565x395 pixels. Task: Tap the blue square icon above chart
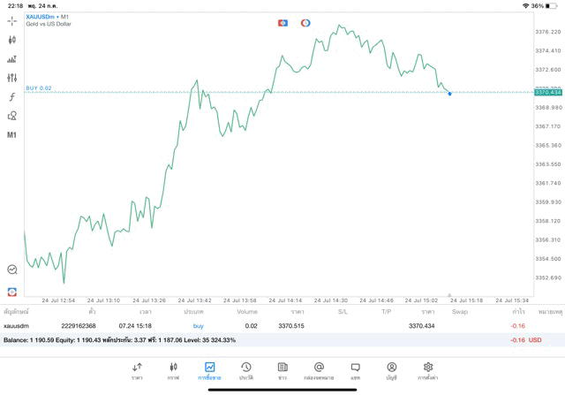[282, 23]
